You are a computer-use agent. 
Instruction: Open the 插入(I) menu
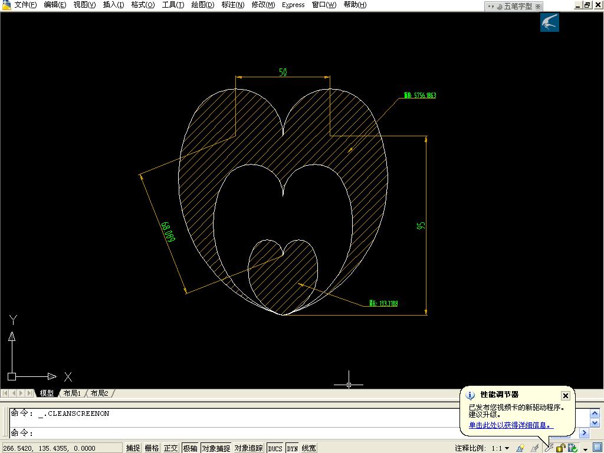pyautogui.click(x=114, y=5)
